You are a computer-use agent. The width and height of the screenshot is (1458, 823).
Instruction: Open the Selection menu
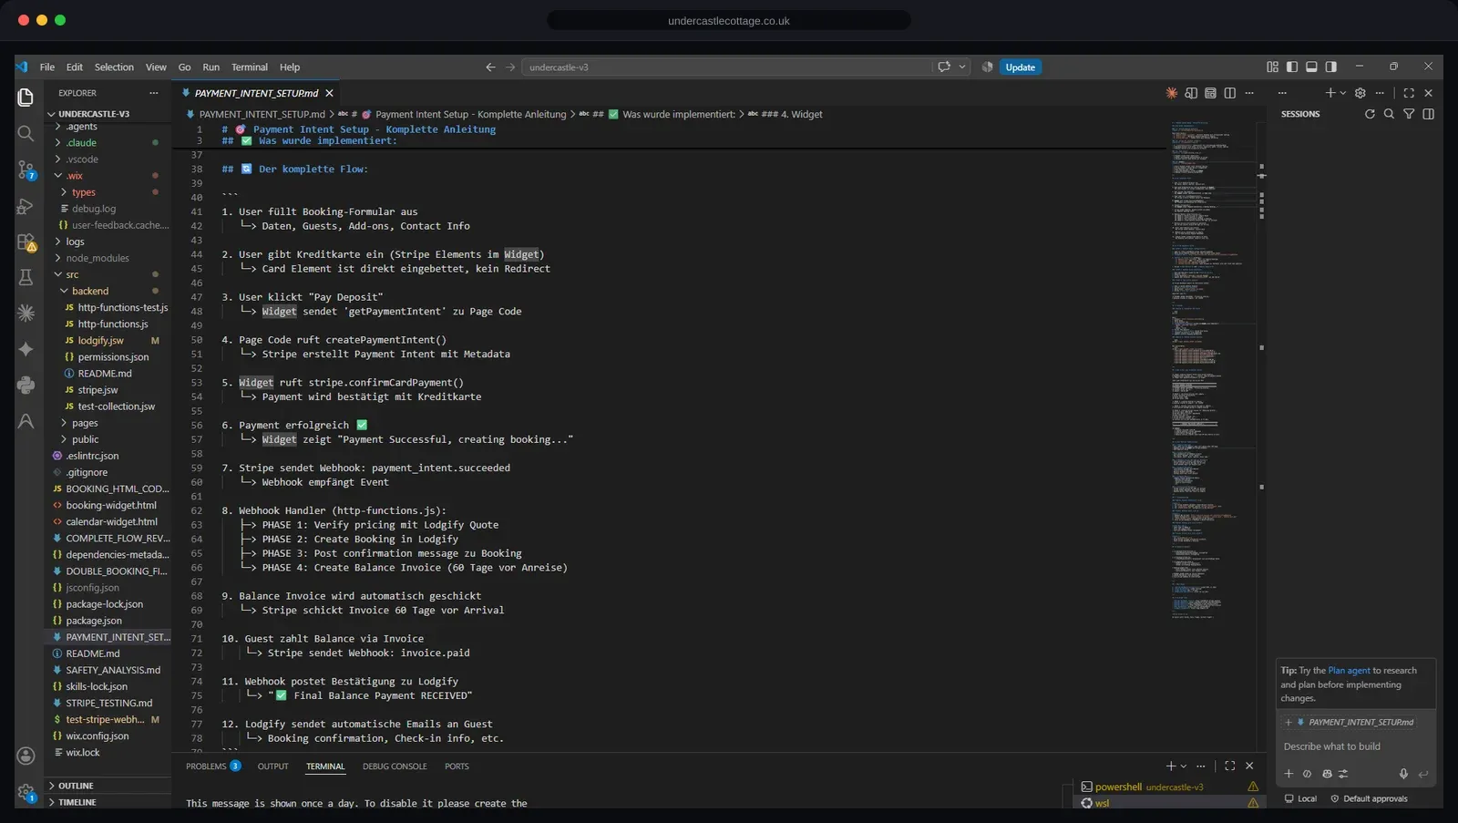[x=114, y=67]
